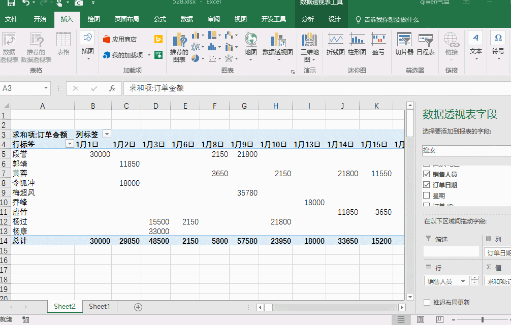Open 我的加载项 dropdown arrow
The width and height of the screenshot is (511, 325).
pos(149,55)
